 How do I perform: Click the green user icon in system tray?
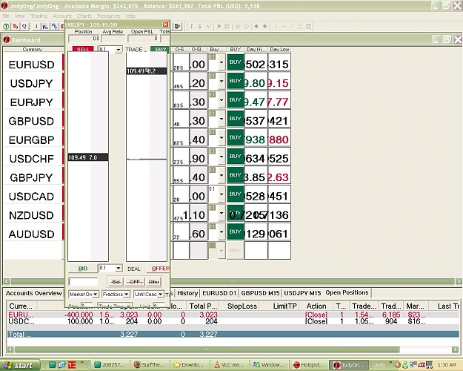point(406,365)
